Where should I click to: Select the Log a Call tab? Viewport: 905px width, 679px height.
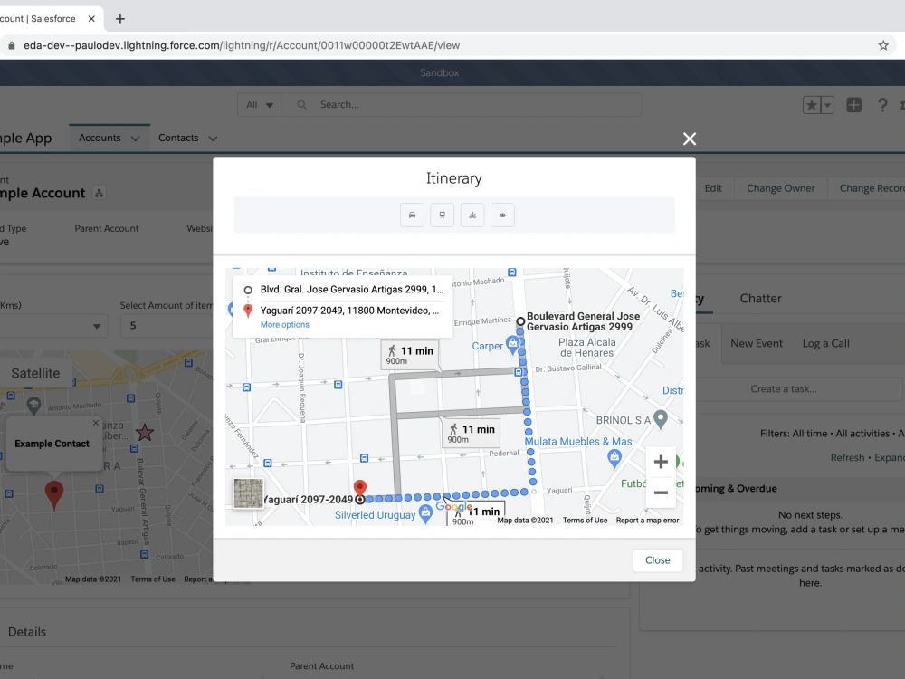[825, 343]
